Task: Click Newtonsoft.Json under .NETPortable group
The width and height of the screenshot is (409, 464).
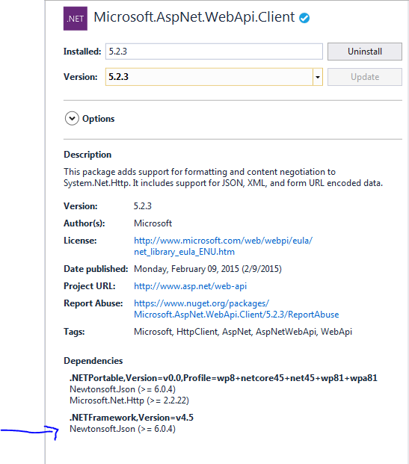Action: coord(123,389)
